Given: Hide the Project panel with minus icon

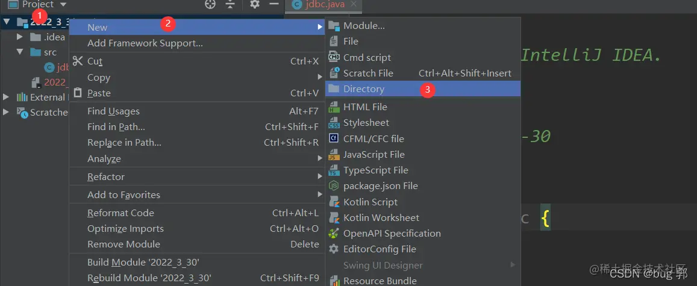Looking at the screenshot, I should (x=274, y=4).
